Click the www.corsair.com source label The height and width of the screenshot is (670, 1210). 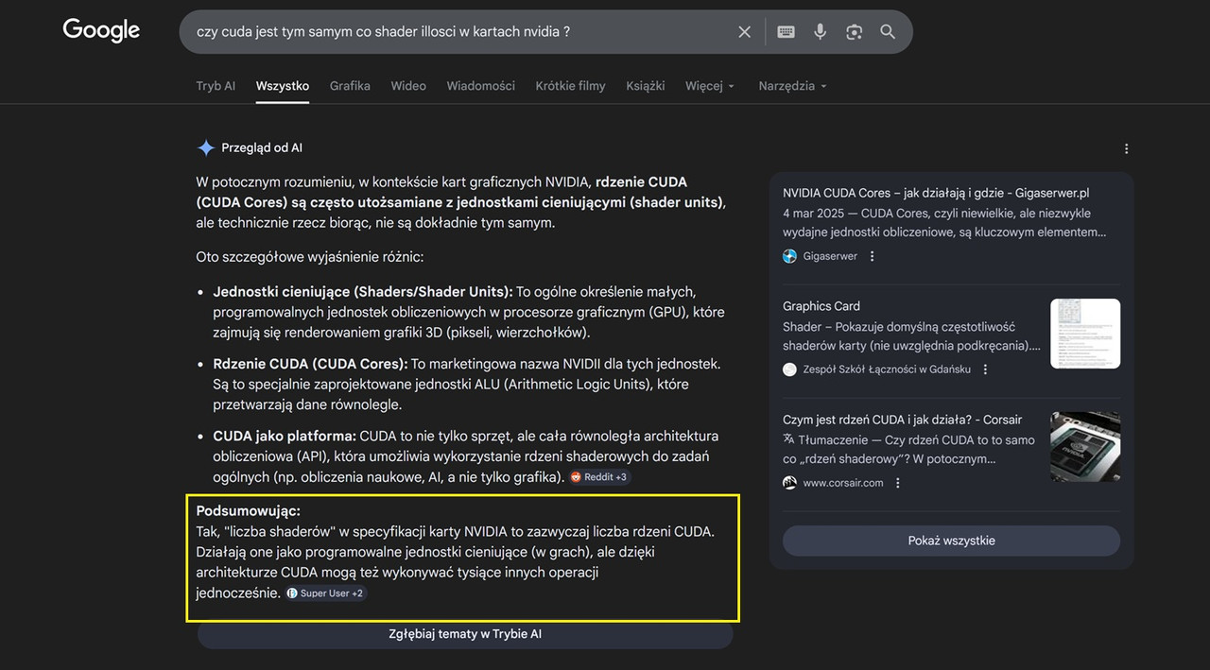click(843, 483)
